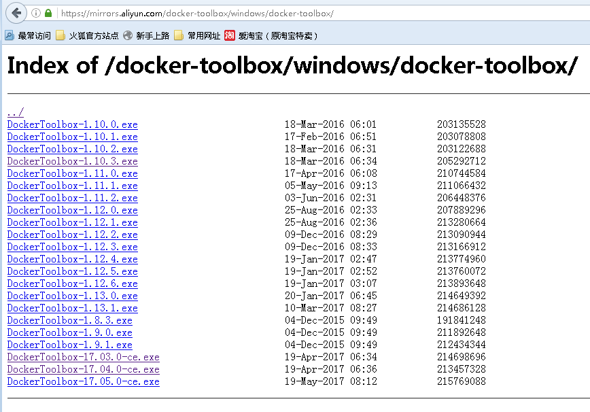Click file size 212434344
Image resolution: width=590 pixels, height=412 pixels.
click(x=462, y=344)
